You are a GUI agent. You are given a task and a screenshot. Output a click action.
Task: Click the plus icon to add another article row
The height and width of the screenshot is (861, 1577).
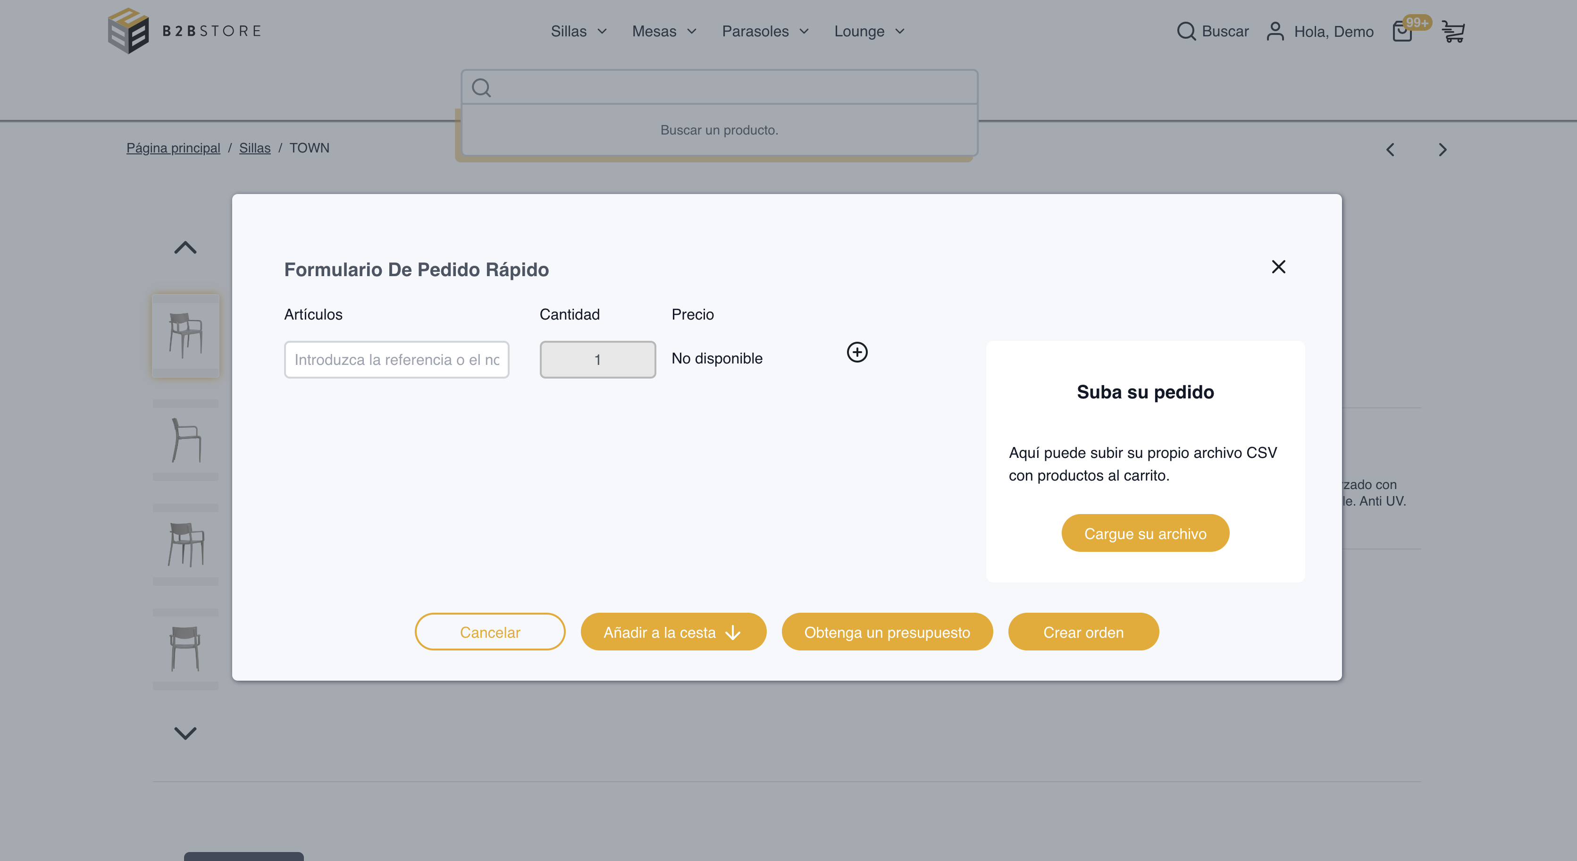click(857, 352)
